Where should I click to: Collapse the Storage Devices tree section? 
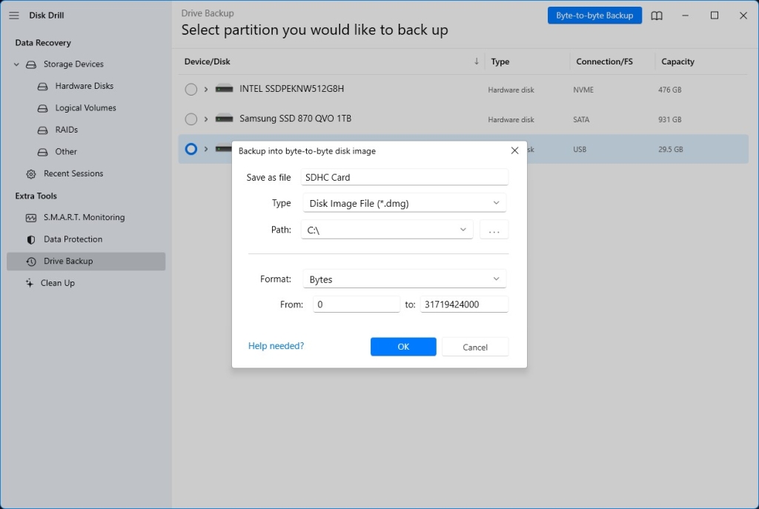[x=16, y=64]
